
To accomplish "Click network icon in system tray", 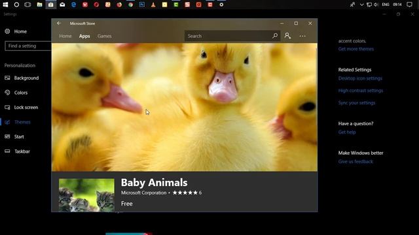I will tap(369, 5).
